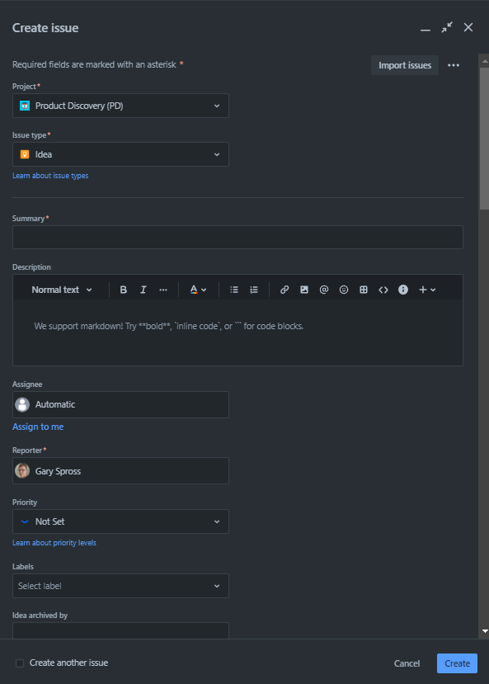This screenshot has height=684, width=489.
Task: Click the Cancel button
Action: (407, 663)
